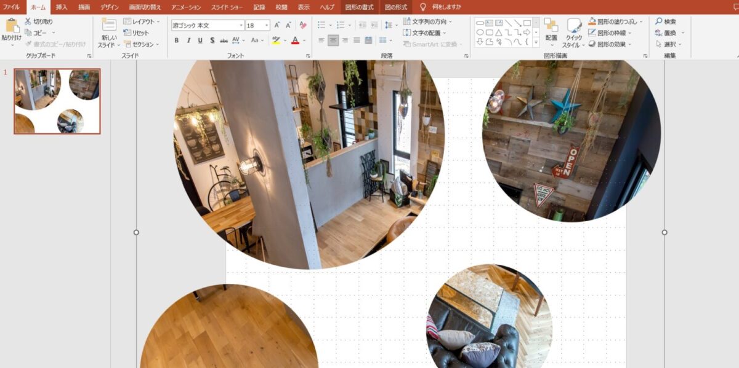739x368 pixels.
Task: Toggle Strikethrough (abc) formatting
Action: [x=224, y=41]
